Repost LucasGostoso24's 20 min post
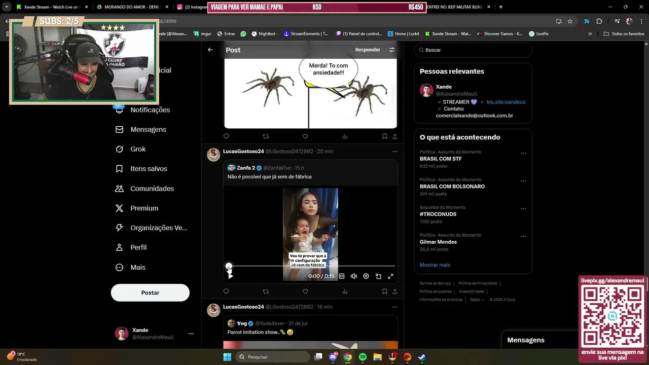The image size is (649, 365). click(266, 291)
